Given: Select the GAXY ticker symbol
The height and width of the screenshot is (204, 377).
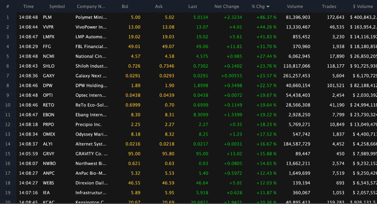Looking at the screenshot, I should (49, 76).
